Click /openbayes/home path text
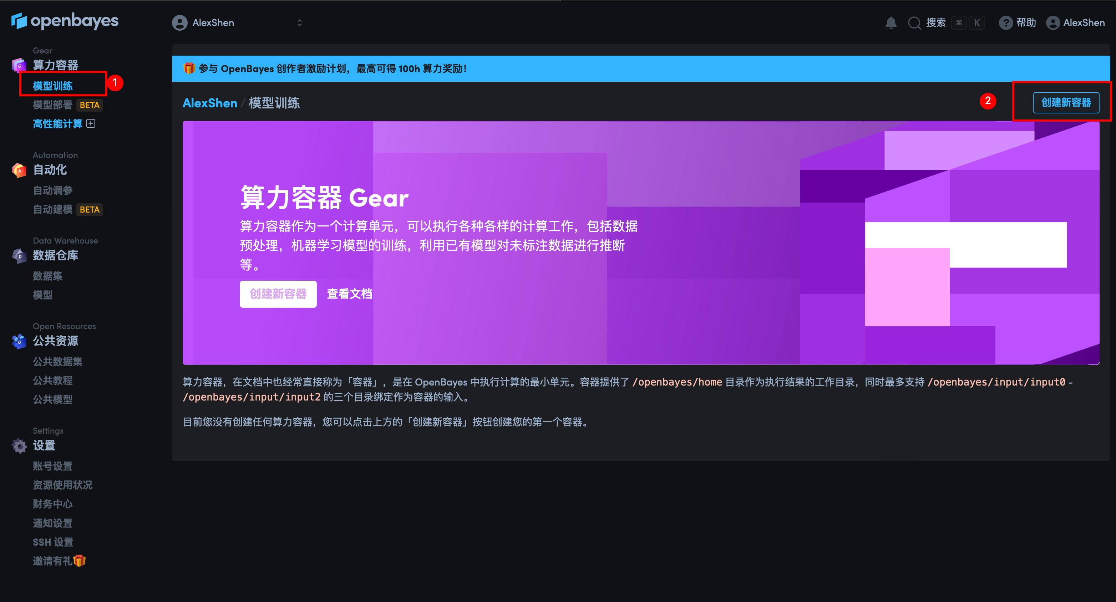This screenshot has width=1116, height=602. click(x=677, y=382)
